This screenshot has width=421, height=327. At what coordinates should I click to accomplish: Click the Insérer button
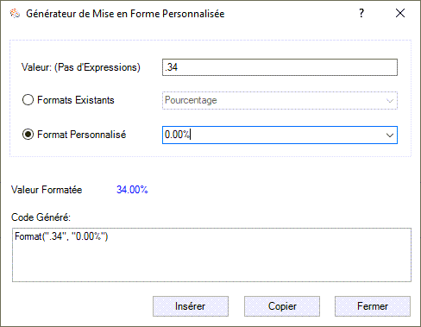tap(191, 306)
